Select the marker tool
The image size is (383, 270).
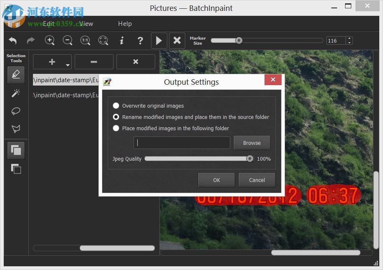click(16, 75)
